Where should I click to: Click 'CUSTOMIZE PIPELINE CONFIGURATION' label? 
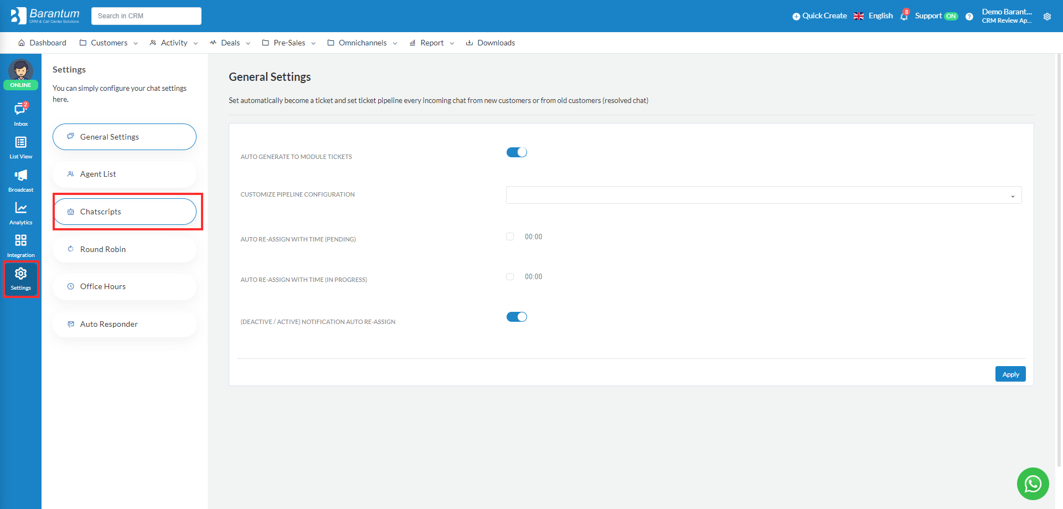[297, 194]
